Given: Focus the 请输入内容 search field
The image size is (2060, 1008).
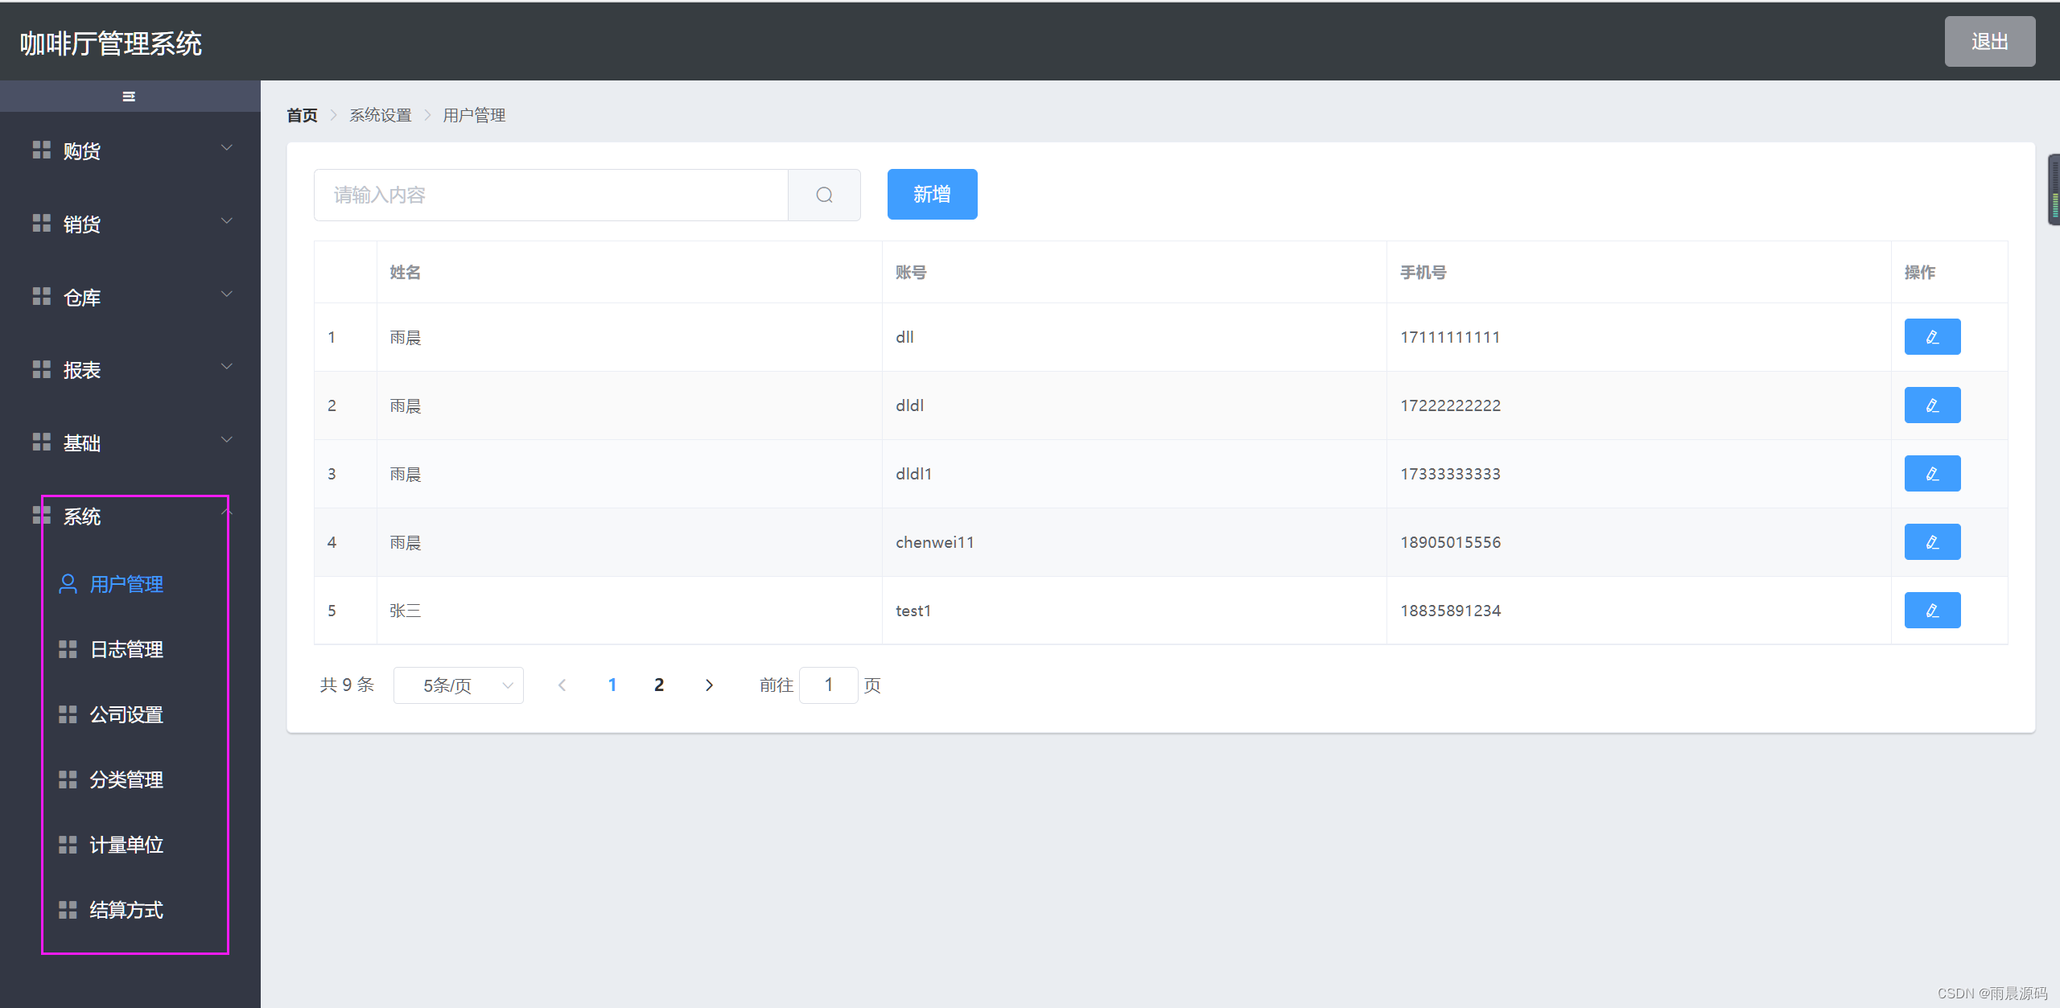Looking at the screenshot, I should pyautogui.click(x=550, y=195).
